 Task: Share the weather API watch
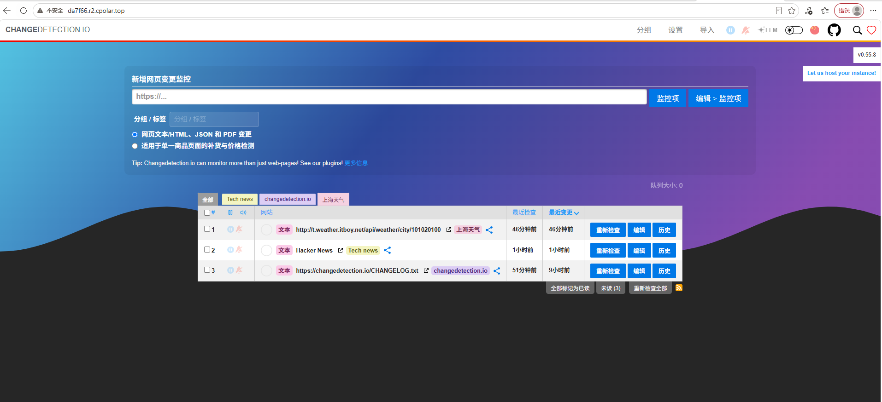[x=489, y=230]
